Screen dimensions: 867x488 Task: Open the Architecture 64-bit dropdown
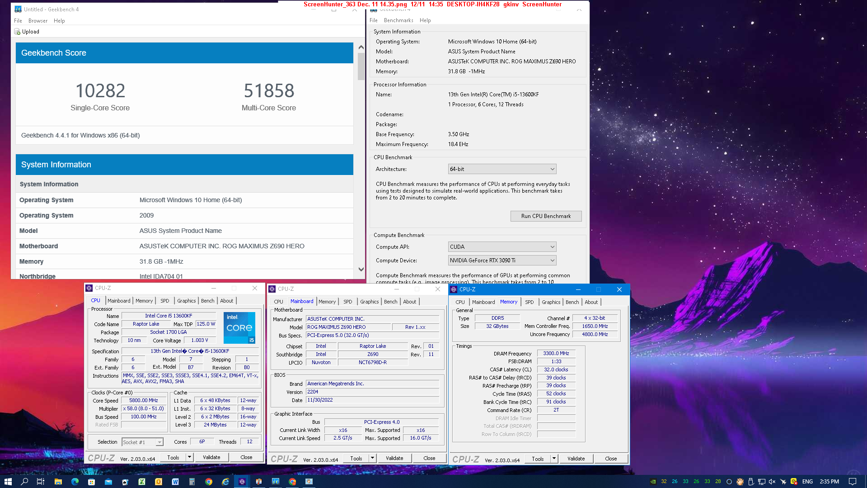pos(502,169)
